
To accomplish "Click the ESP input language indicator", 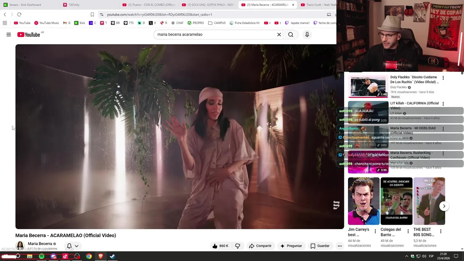I will pyautogui.click(x=431, y=256).
